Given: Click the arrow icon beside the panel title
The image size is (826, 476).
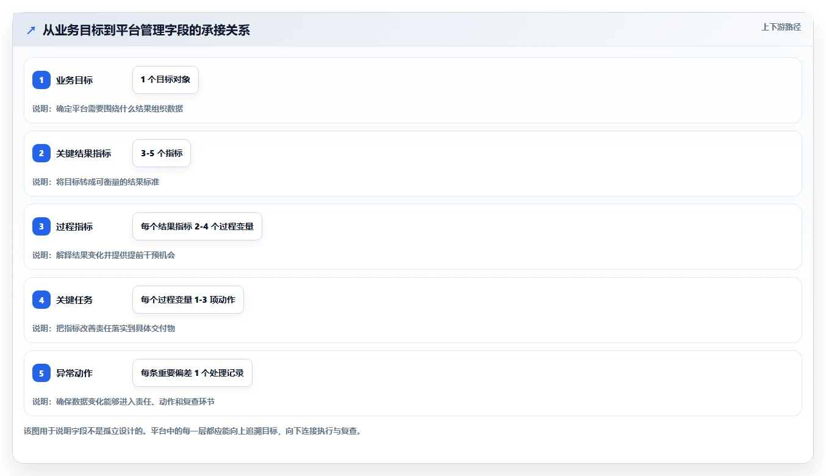Looking at the screenshot, I should click(31, 30).
